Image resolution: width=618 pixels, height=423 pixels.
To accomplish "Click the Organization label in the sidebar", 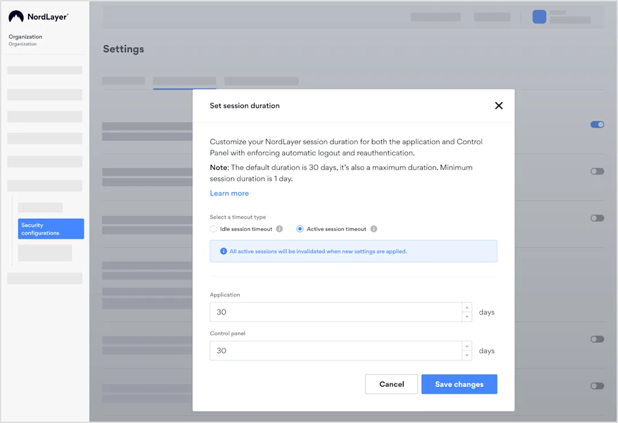I will 25,37.
